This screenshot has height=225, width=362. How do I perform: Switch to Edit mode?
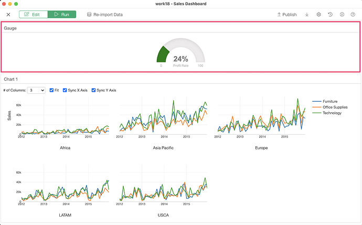tap(34, 14)
